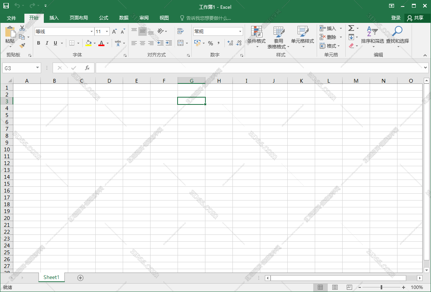
Task: Click the 登录 sign-in button
Action: click(396, 18)
